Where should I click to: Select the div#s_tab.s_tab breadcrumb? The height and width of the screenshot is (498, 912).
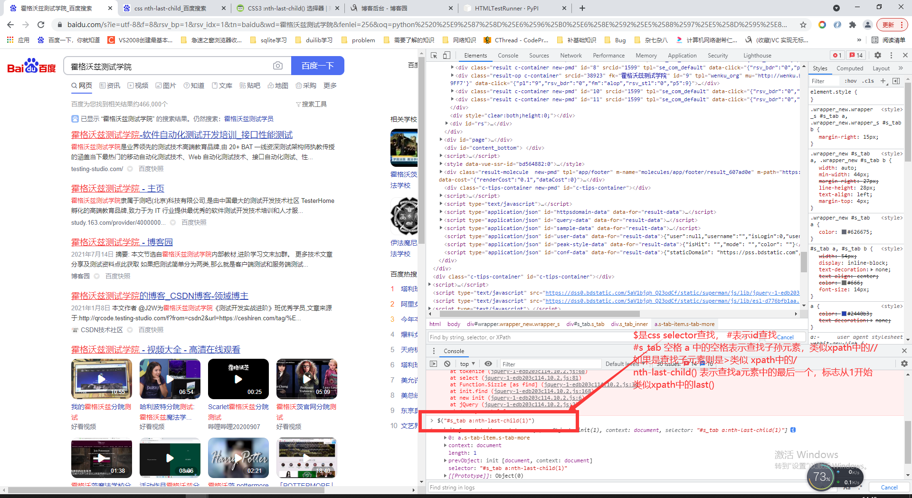pos(585,324)
